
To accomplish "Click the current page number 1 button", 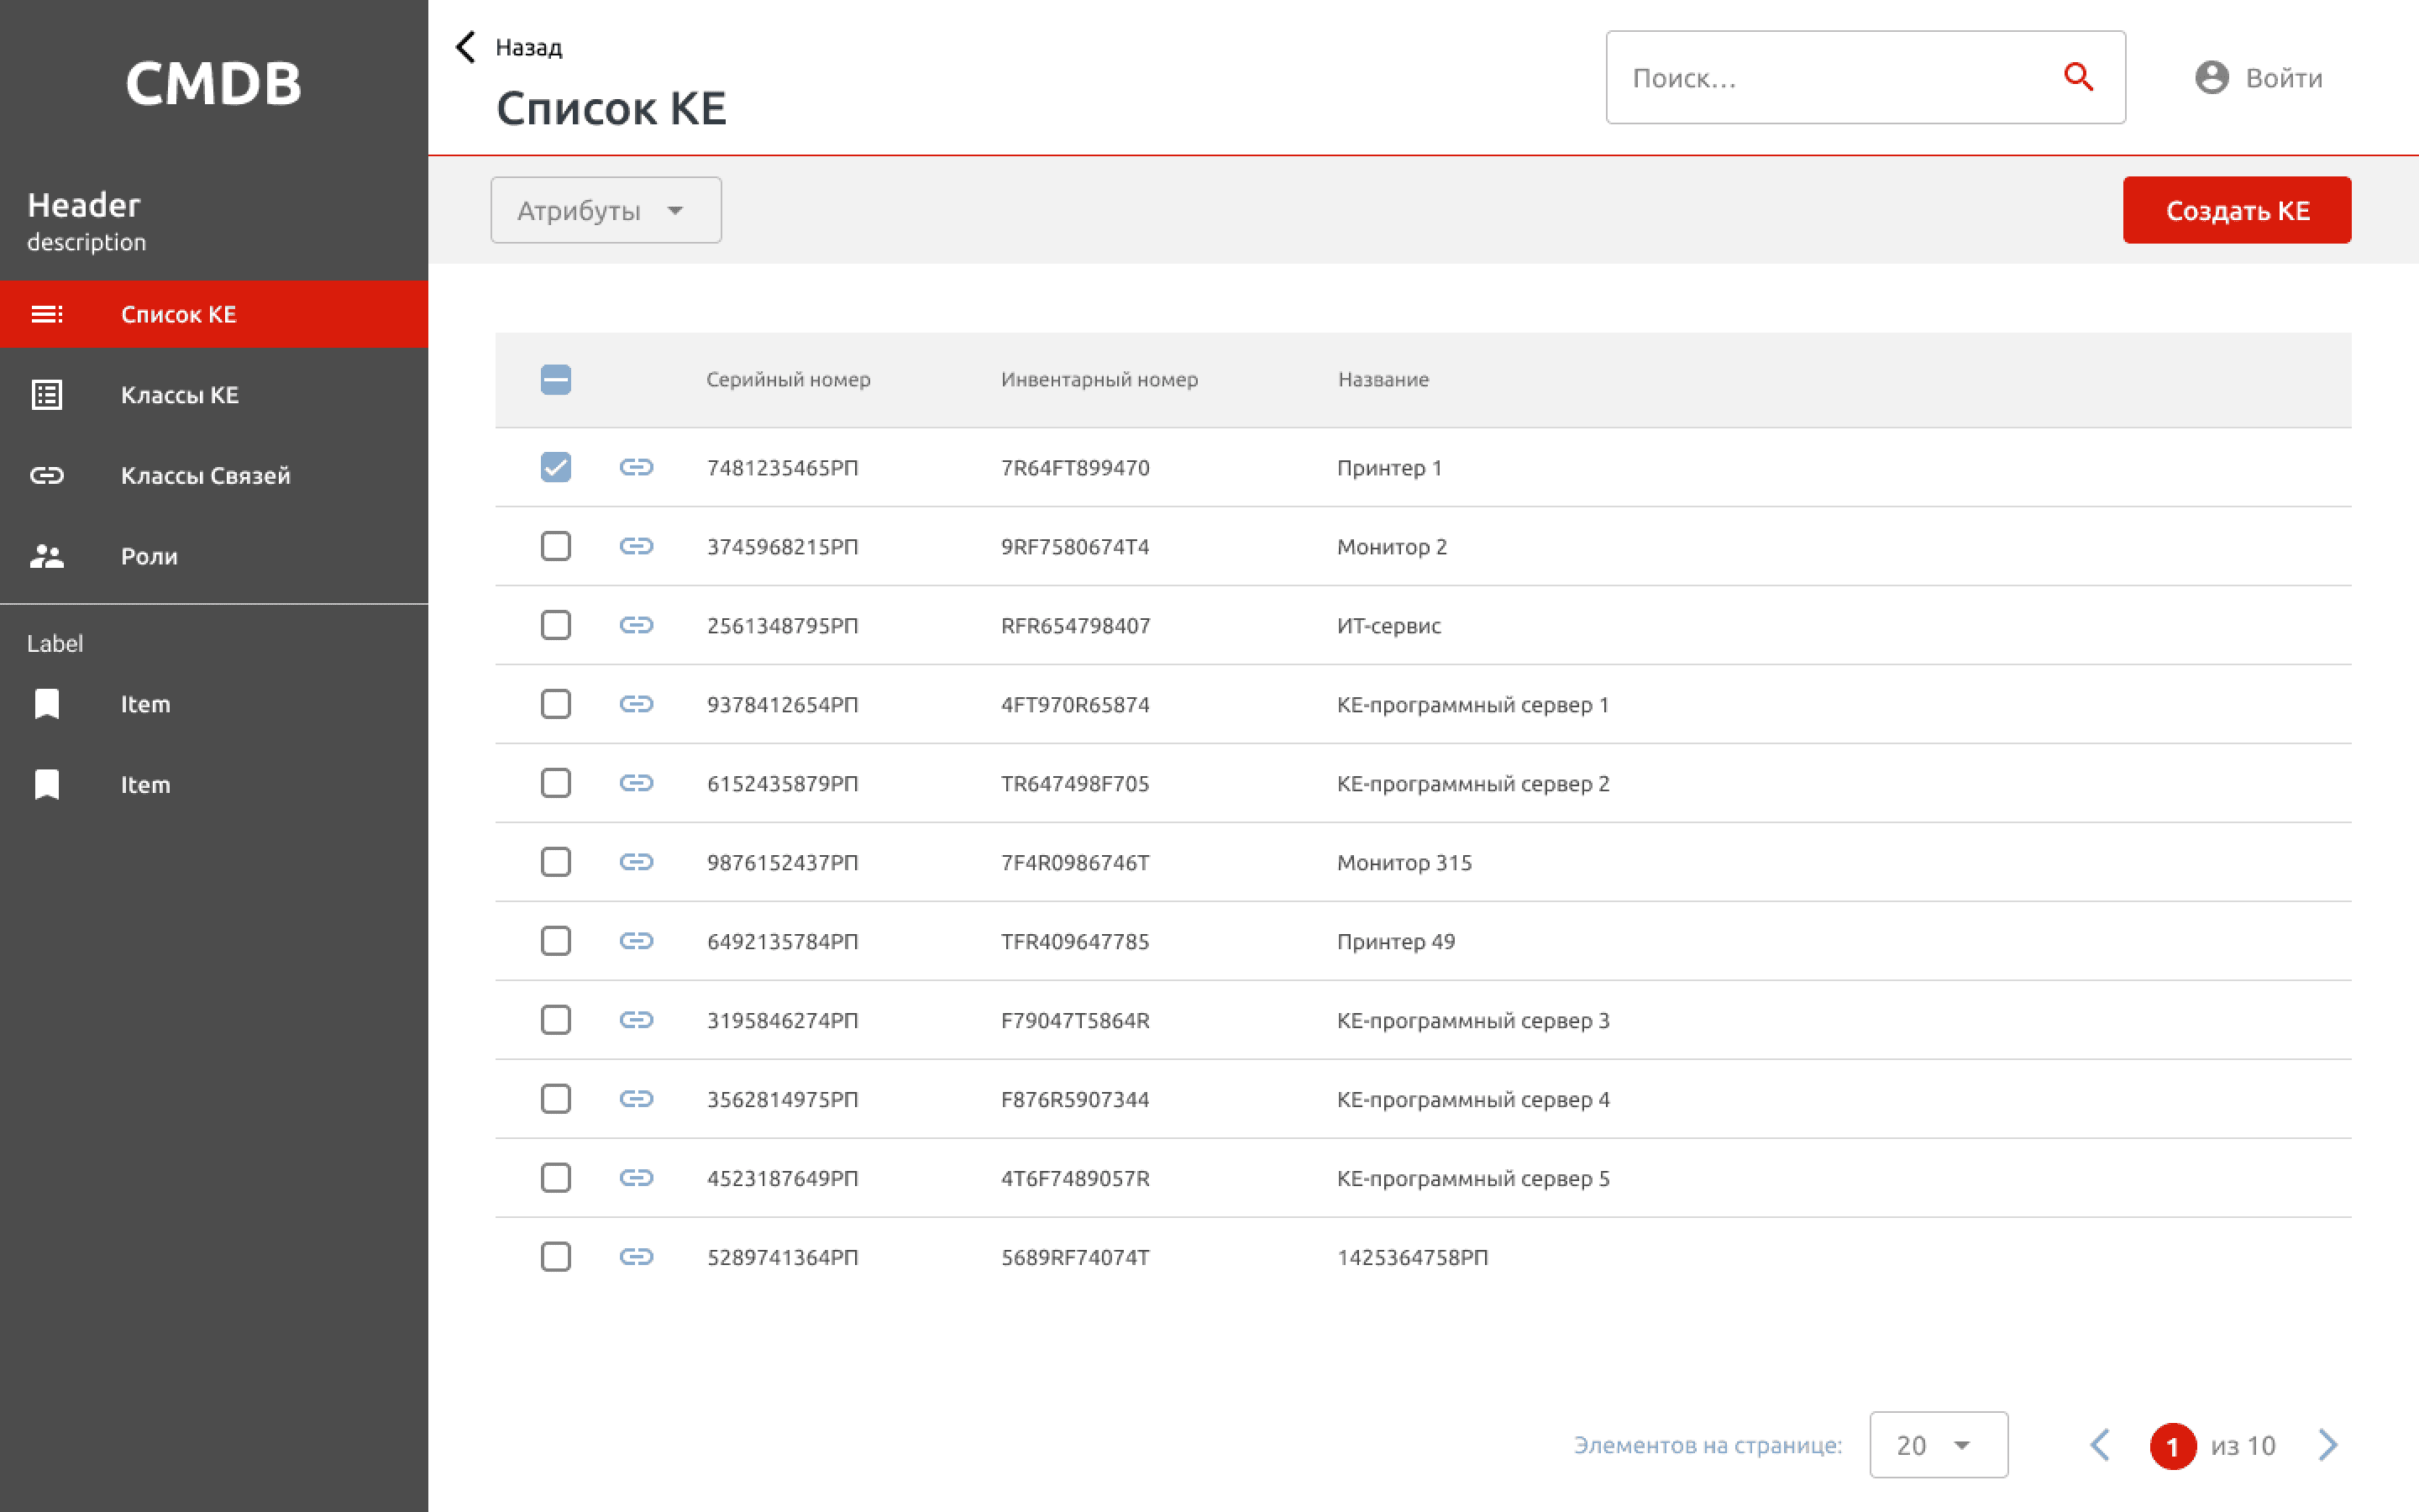I will (2173, 1446).
